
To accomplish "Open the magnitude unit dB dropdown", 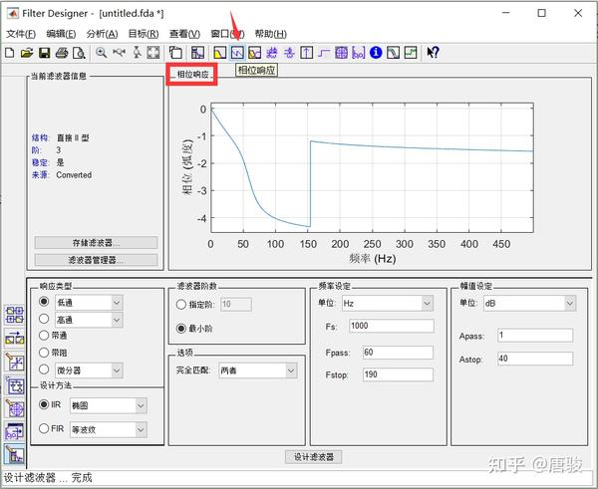I will pos(570,304).
